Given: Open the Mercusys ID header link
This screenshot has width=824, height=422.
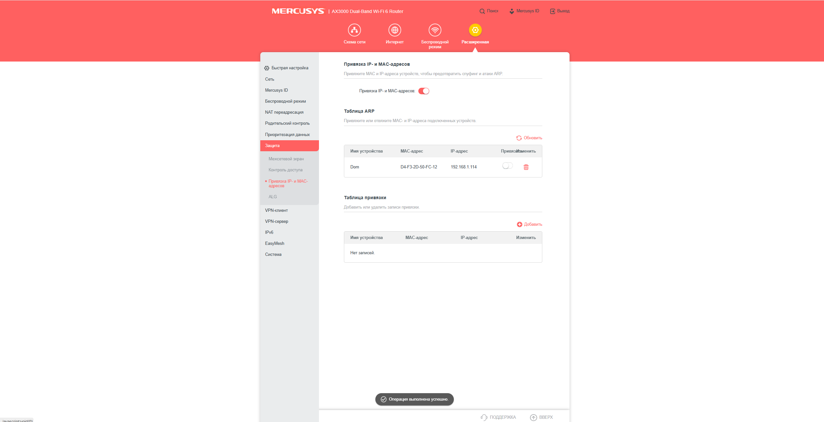Looking at the screenshot, I should (x=524, y=11).
